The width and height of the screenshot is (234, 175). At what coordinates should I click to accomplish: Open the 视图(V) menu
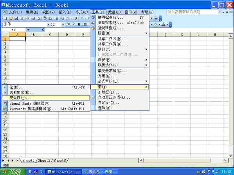[x=48, y=12]
